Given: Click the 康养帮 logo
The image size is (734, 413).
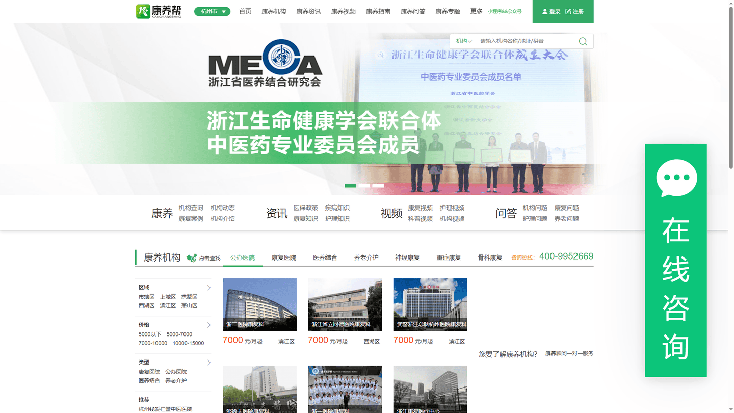Looking at the screenshot, I should pyautogui.click(x=159, y=11).
